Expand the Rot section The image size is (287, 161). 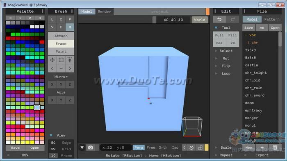(x=226, y=58)
